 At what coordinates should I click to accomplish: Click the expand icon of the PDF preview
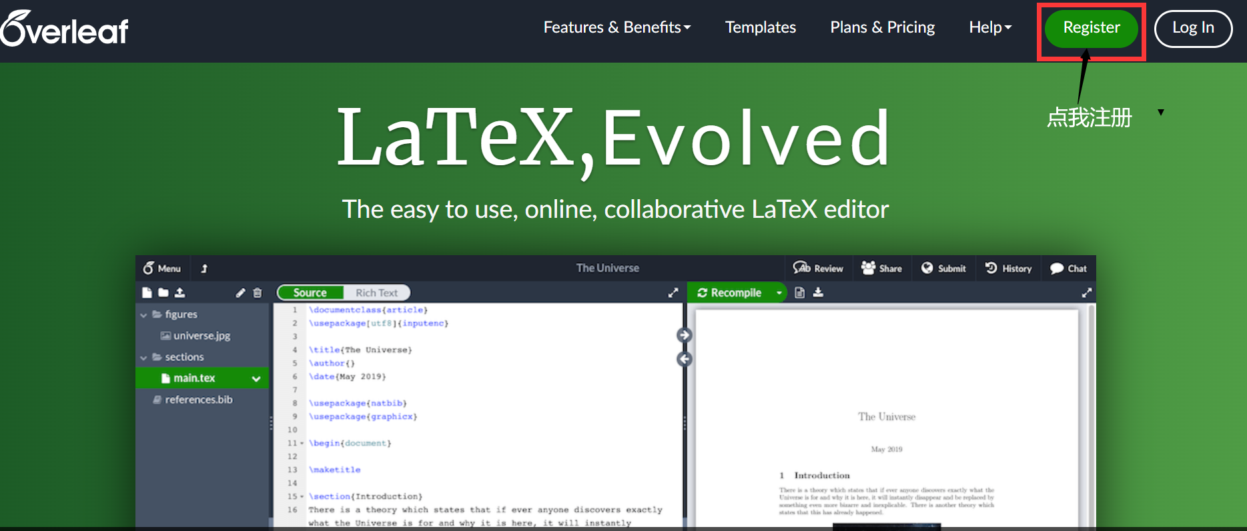click(x=1087, y=292)
